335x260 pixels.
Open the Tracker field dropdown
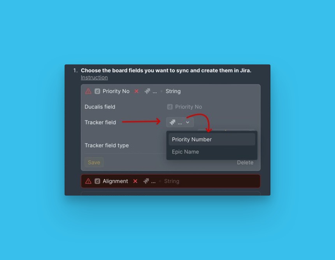click(180, 122)
